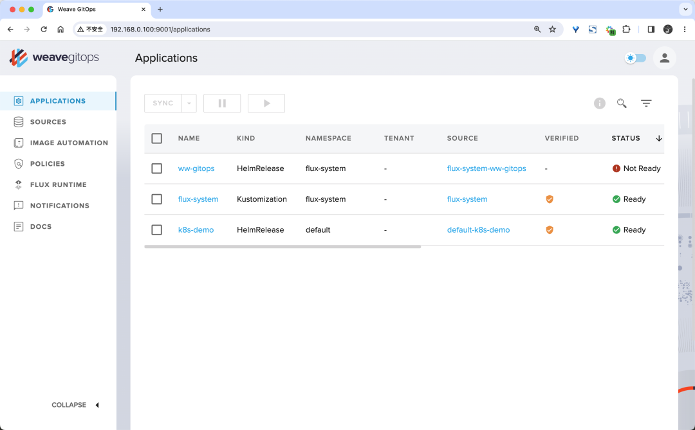
Task: Click the Status sort arrow icon
Action: (x=659, y=138)
